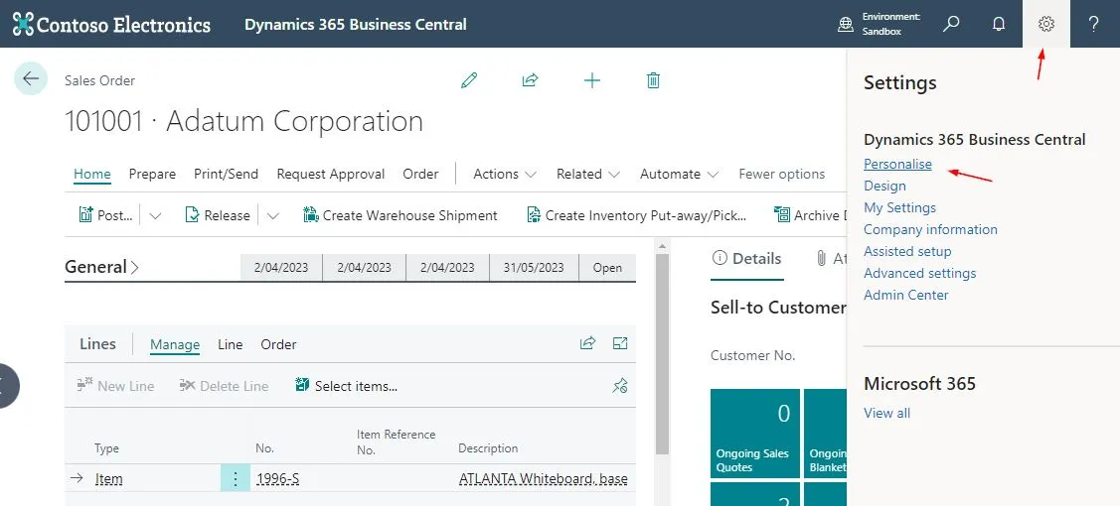
Task: Click the Ongoing Sales Quotes tile
Action: coord(755,434)
